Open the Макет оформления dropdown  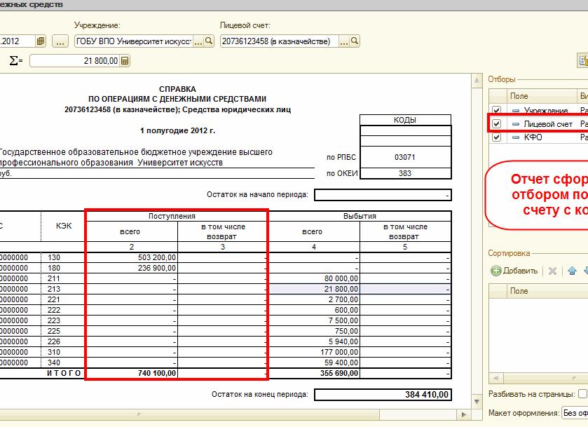point(575,413)
